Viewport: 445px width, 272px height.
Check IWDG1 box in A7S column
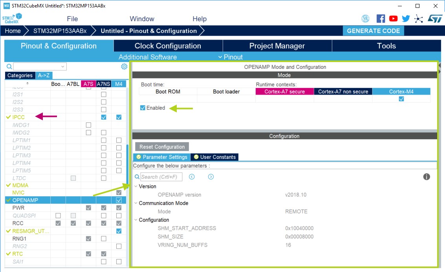[88, 125]
